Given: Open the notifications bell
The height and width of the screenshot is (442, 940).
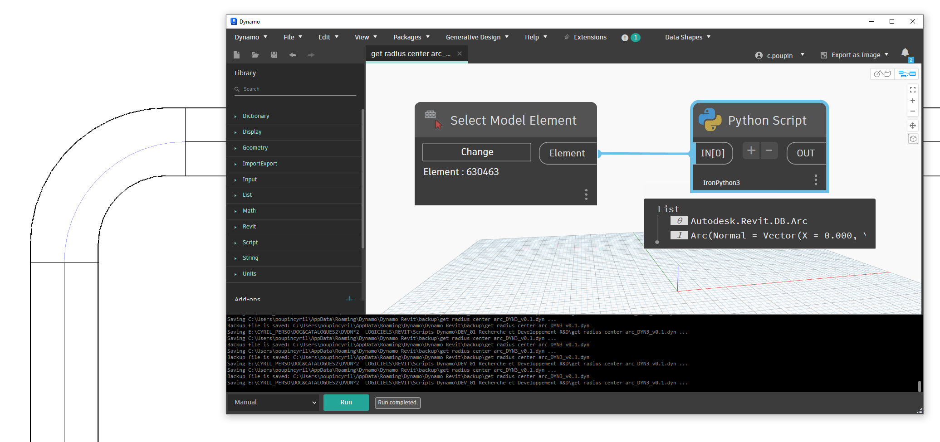Looking at the screenshot, I should 905,53.
